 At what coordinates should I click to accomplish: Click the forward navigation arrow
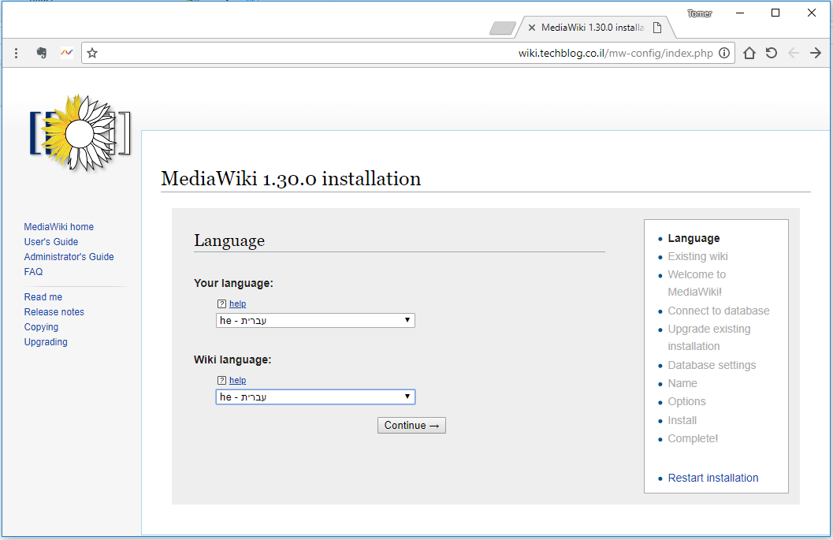(x=816, y=53)
